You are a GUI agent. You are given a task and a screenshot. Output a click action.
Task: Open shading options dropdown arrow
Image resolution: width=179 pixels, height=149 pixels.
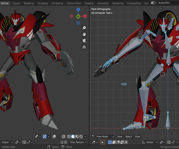(x=85, y=136)
